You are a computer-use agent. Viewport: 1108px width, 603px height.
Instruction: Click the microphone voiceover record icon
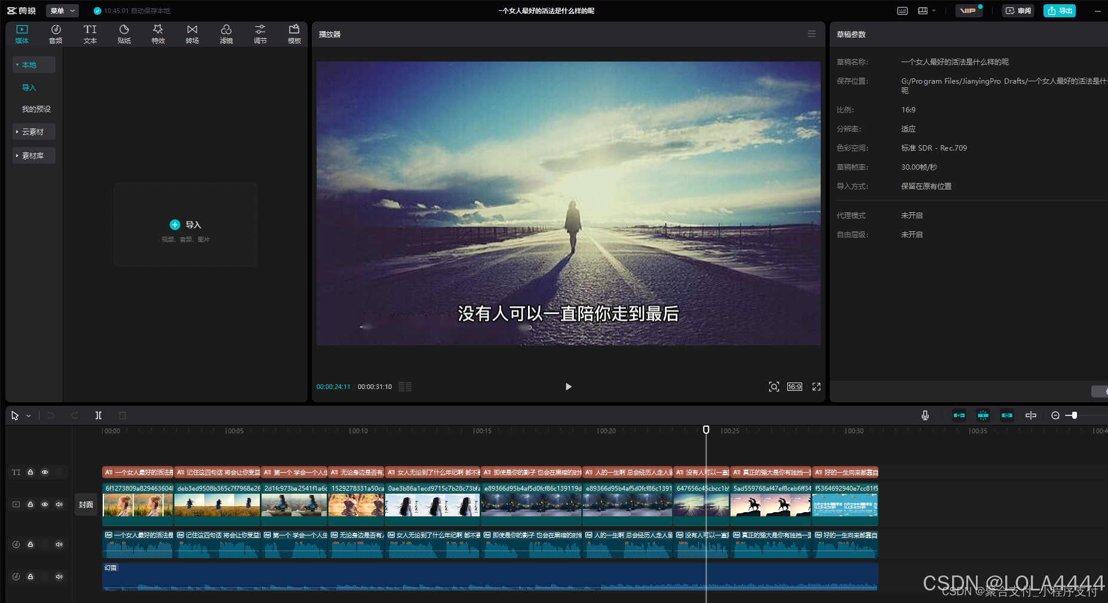(925, 415)
